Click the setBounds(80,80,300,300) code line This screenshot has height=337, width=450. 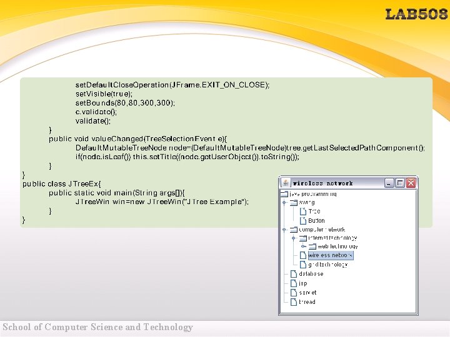125,103
